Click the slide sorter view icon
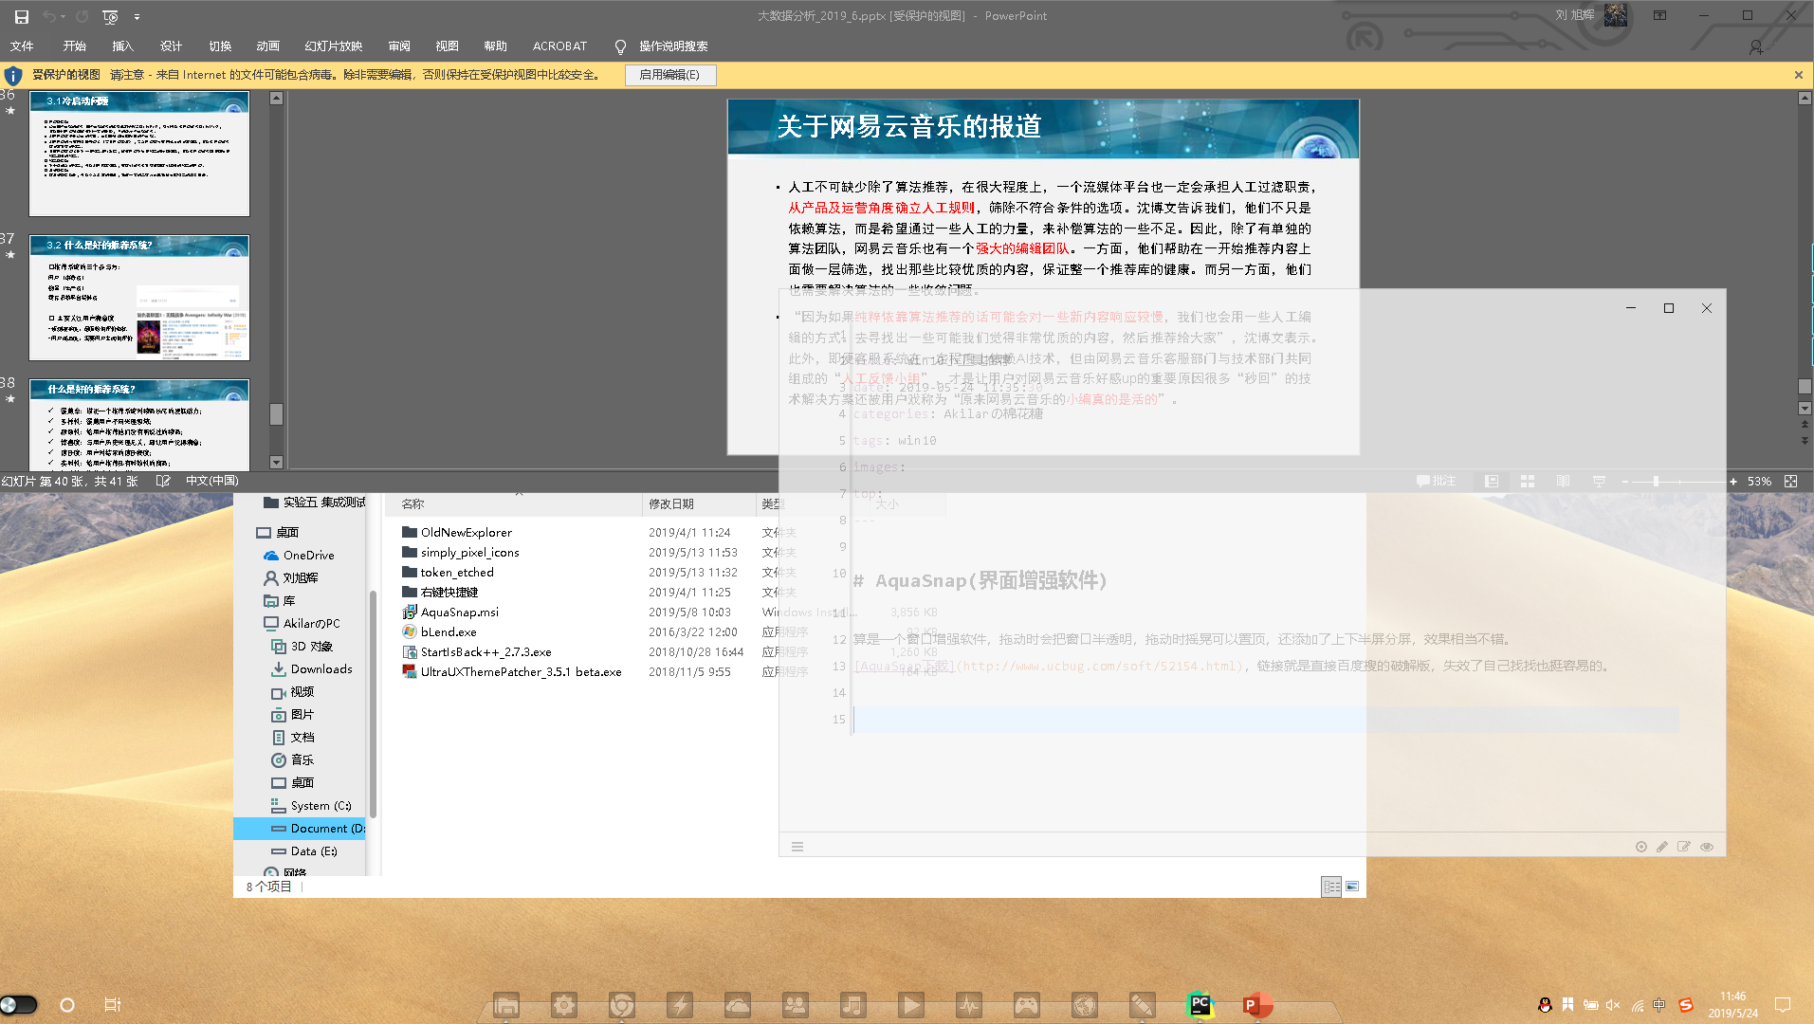This screenshot has height=1024, width=1814. [x=1527, y=482]
